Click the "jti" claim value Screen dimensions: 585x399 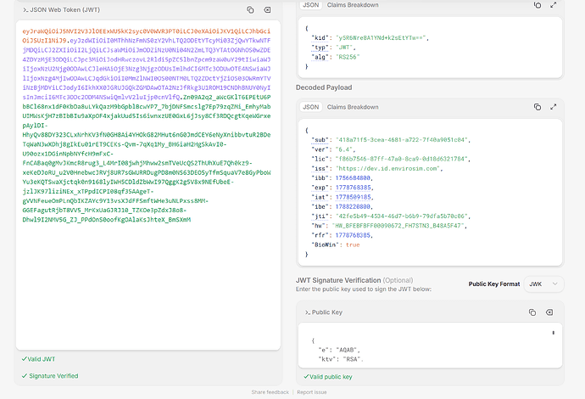click(401, 216)
